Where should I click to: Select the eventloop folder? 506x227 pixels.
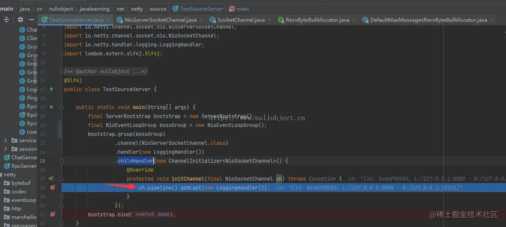point(20,200)
